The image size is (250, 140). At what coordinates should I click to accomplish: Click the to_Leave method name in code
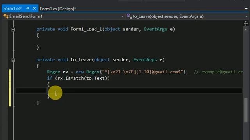pyautogui.click(x=81, y=60)
